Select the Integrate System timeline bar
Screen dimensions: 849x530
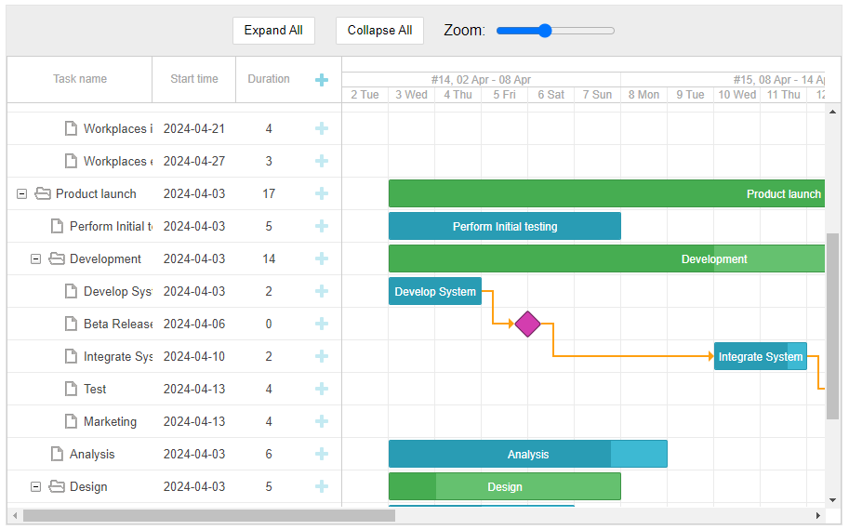pos(761,356)
